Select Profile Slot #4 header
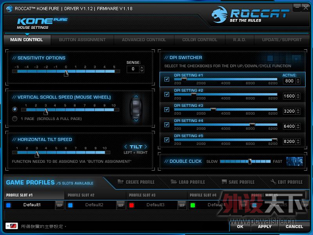The width and height of the screenshot is (313, 235). [203, 195]
